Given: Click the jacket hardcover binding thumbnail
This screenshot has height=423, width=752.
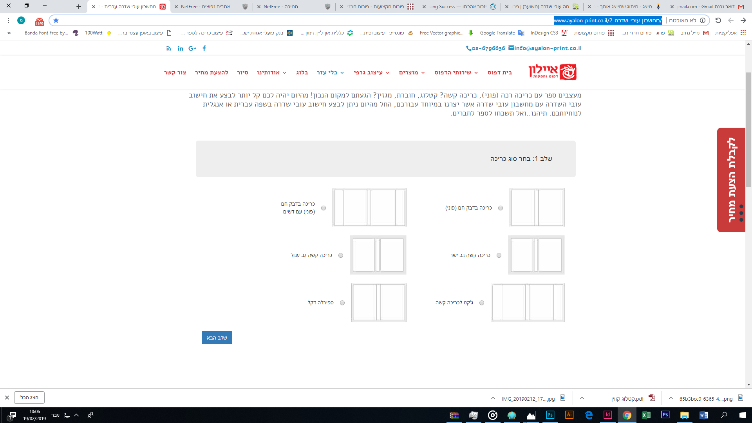Looking at the screenshot, I should coord(528,302).
